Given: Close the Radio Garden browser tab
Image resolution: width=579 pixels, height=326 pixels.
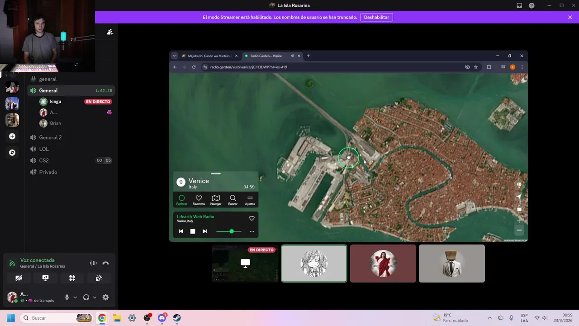Looking at the screenshot, I should pyautogui.click(x=299, y=56).
